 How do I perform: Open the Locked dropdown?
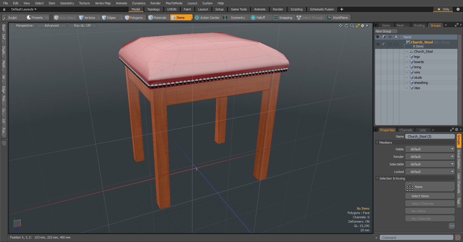[430, 172]
